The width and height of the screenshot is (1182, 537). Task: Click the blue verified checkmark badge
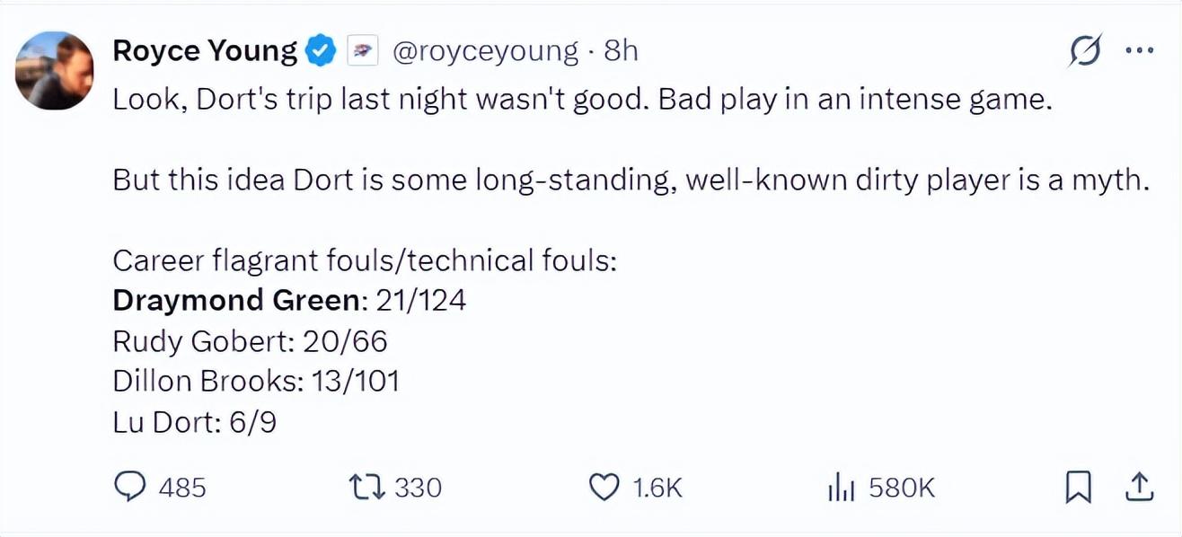319,51
